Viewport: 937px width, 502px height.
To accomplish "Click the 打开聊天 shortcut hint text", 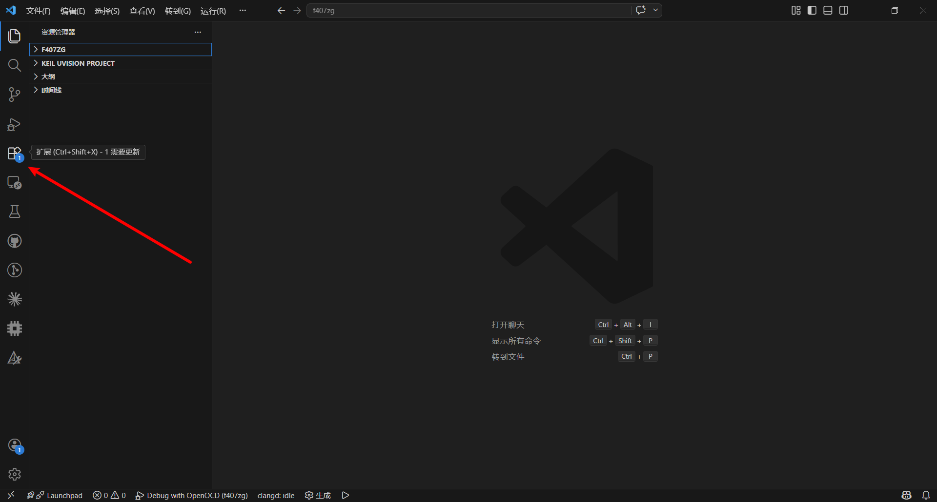I will click(x=508, y=325).
